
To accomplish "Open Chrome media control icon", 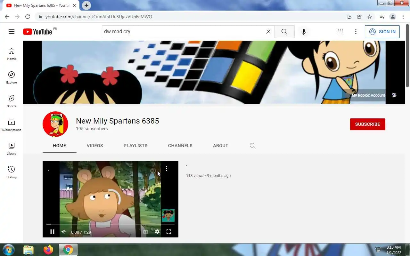I will click(382, 17).
